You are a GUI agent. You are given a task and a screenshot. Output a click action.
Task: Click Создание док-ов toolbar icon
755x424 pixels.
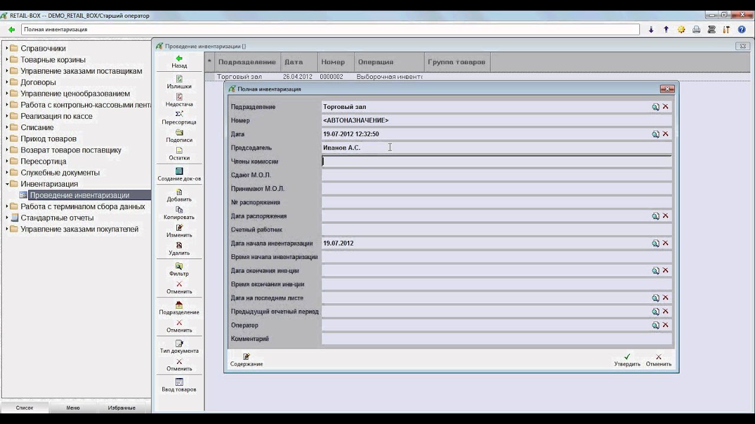tap(179, 174)
